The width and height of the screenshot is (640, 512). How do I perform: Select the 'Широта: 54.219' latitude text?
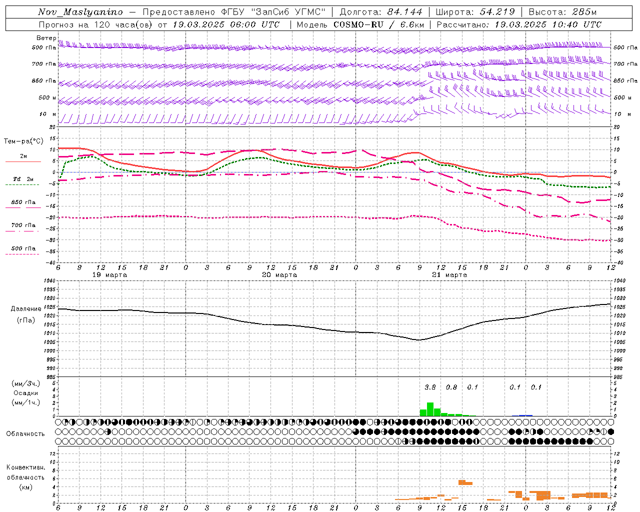[475, 12]
